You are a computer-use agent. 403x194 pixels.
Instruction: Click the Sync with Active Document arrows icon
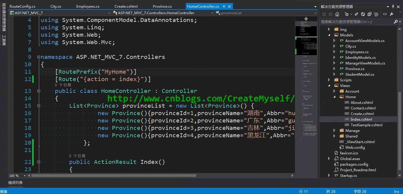pos(356,14)
